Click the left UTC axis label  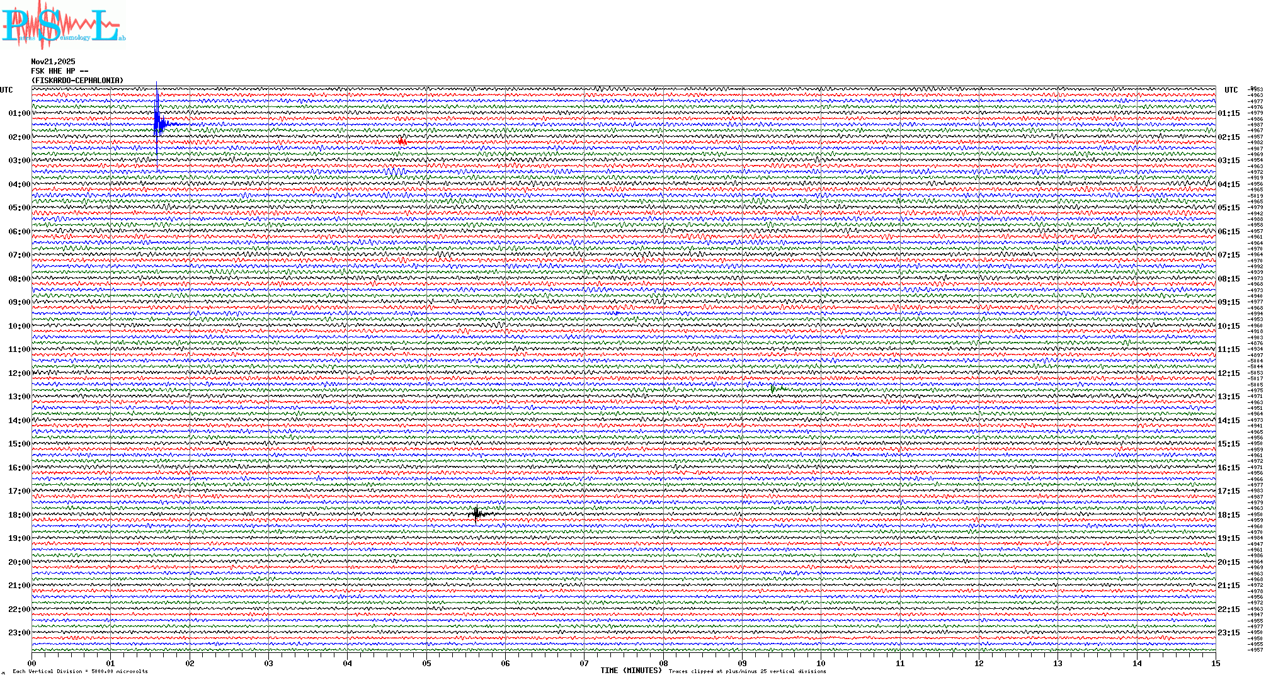[x=6, y=90]
